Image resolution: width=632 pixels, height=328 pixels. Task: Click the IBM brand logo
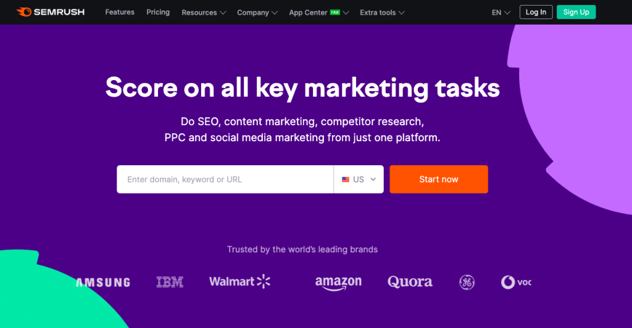coord(170,282)
